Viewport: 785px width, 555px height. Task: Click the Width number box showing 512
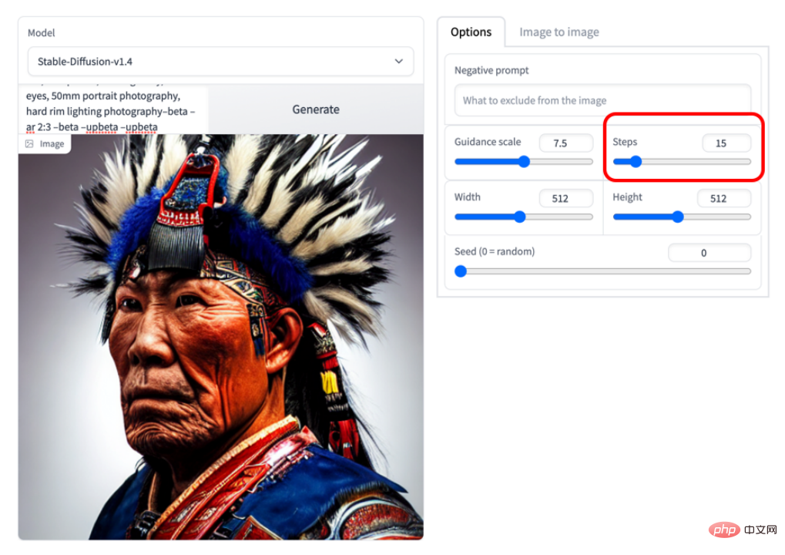565,198
